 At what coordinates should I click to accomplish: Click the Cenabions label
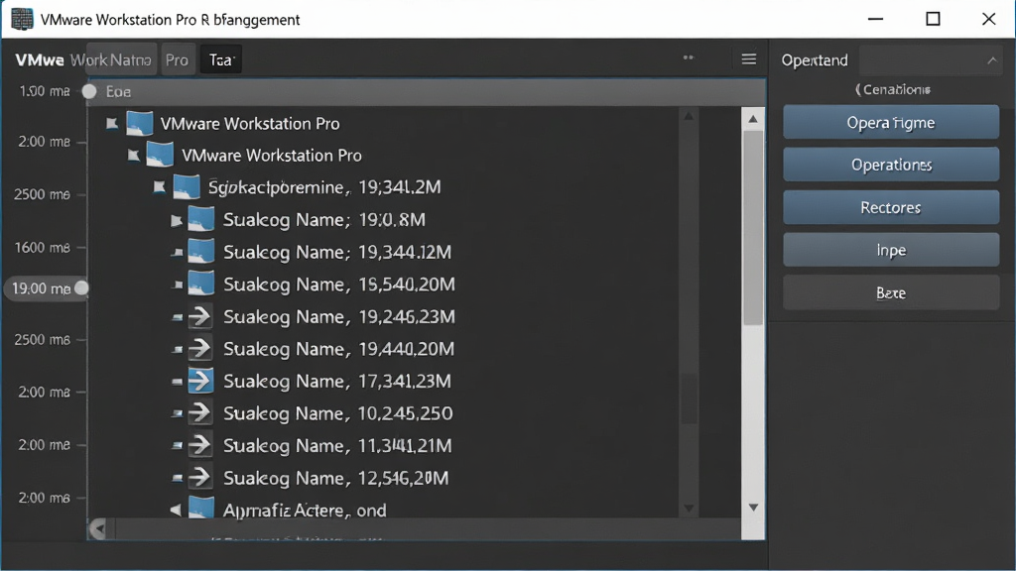[x=892, y=89]
